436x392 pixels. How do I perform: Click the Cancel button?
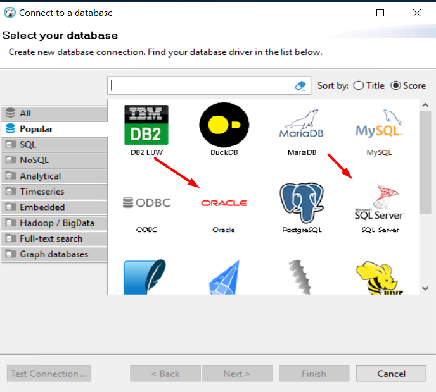391,374
